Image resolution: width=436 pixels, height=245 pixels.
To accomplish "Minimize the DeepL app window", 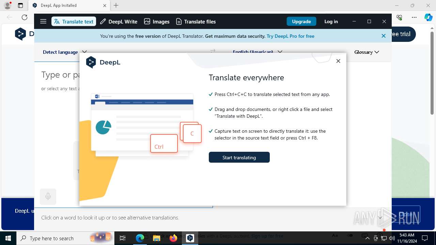I will point(354,21).
